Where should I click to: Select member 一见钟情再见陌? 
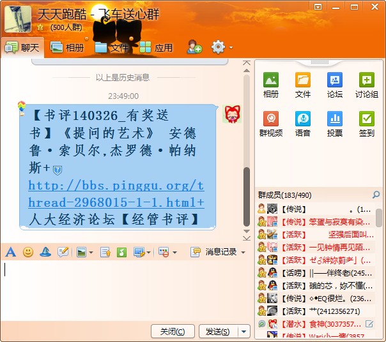315,248
